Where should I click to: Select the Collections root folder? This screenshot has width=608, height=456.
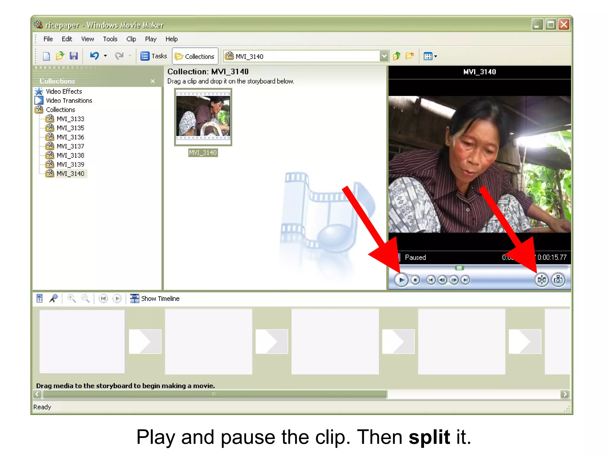(61, 110)
